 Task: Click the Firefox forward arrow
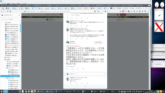(x=5, y=11)
